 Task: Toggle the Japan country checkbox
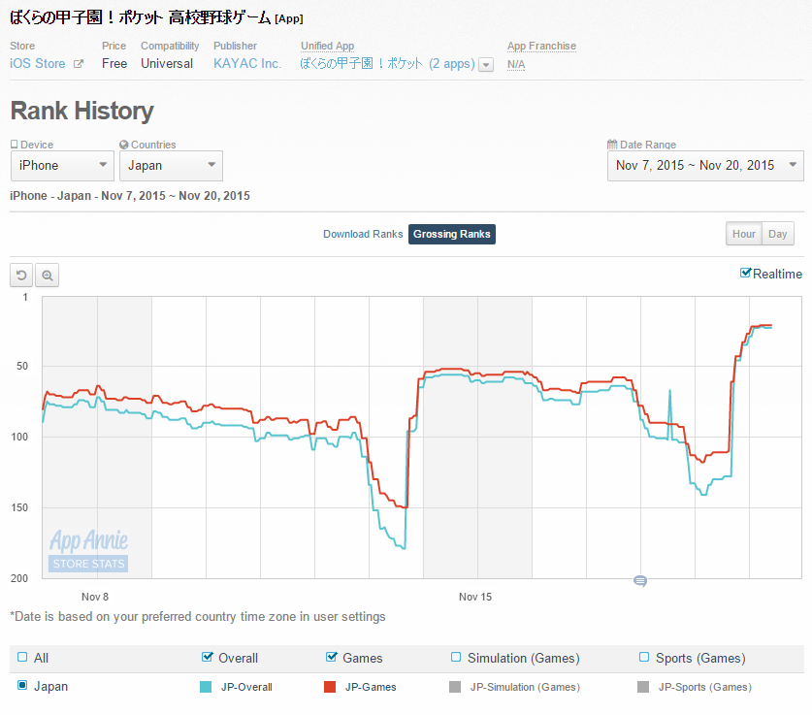22,686
